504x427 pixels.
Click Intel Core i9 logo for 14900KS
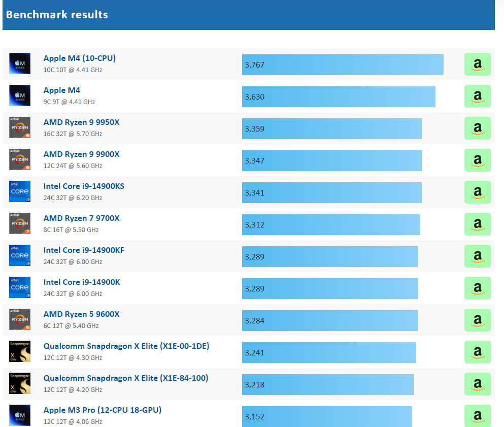point(20,191)
